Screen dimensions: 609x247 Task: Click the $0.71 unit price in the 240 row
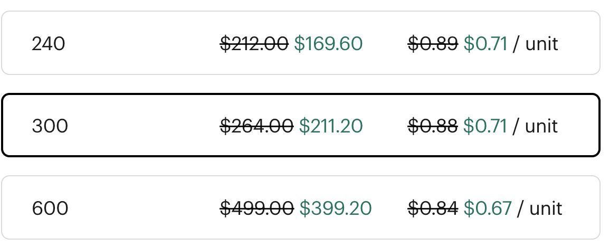pos(486,44)
